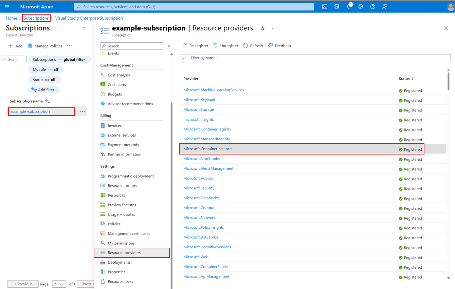The height and width of the screenshot is (289, 455).
Task: Open the hamburger portal menu
Action: [7, 6]
